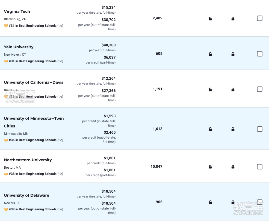Viewport: 269px width, 221px height.
Task: Click second lock icon in Virginia Tech row
Action: coord(233,19)
